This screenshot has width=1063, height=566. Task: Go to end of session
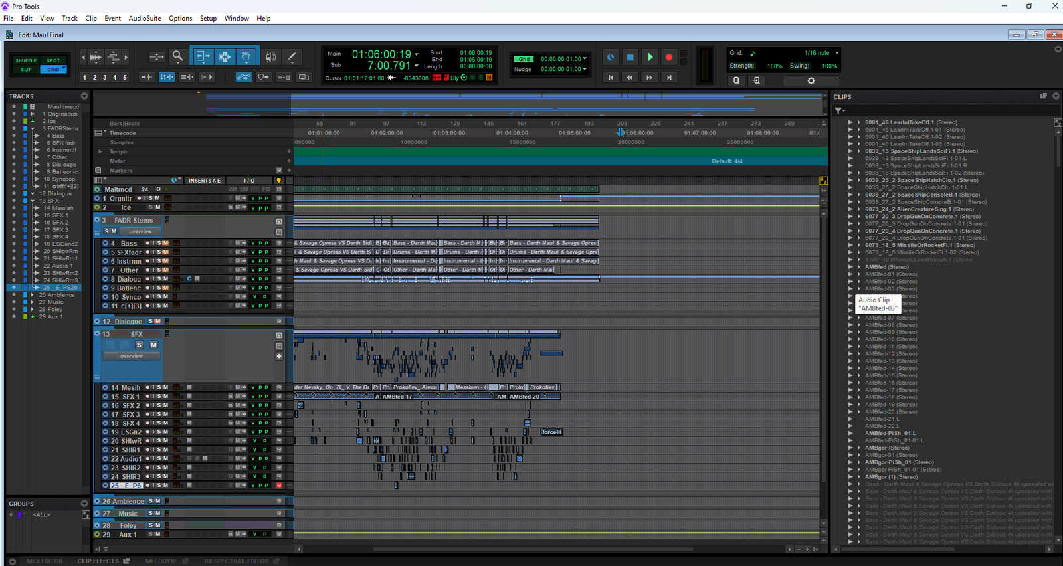[x=669, y=78]
